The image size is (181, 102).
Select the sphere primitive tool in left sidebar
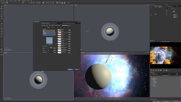[x=2, y=9]
